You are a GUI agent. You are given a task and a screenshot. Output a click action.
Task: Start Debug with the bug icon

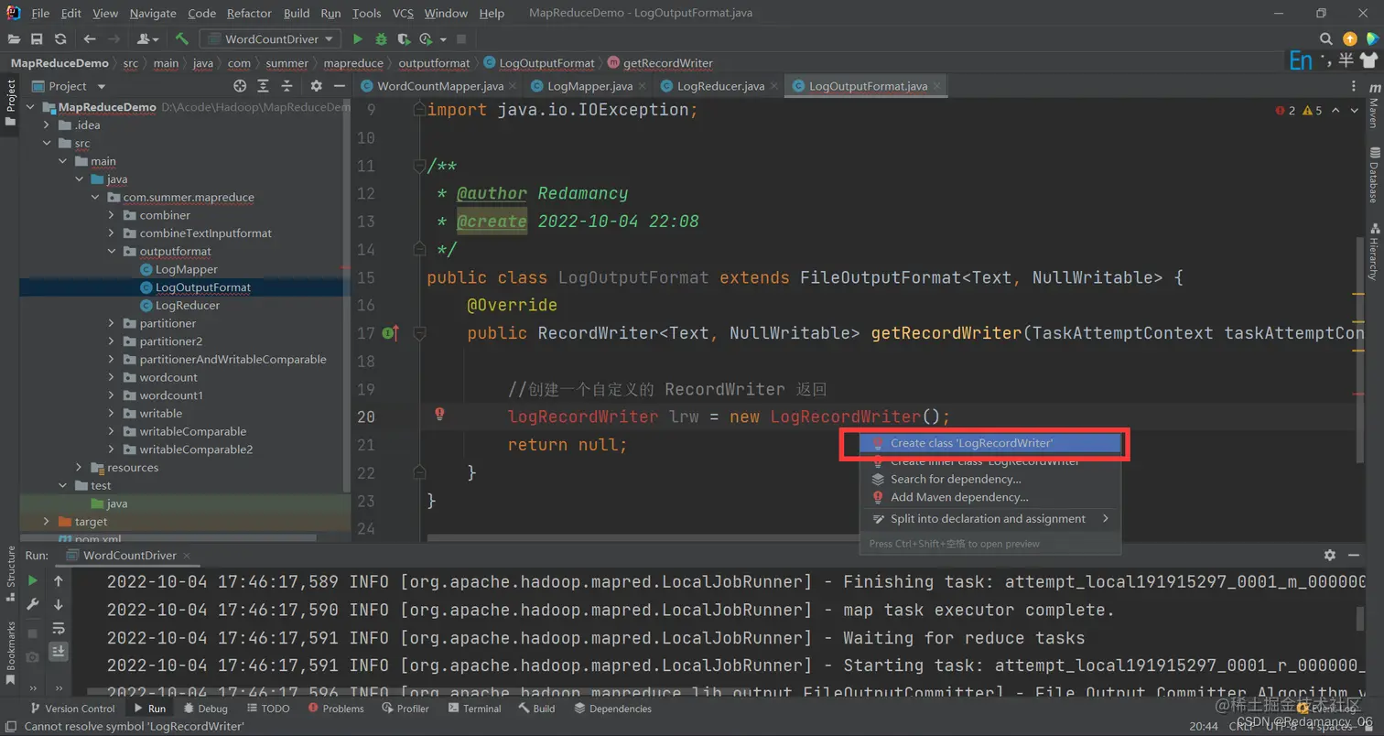click(381, 39)
